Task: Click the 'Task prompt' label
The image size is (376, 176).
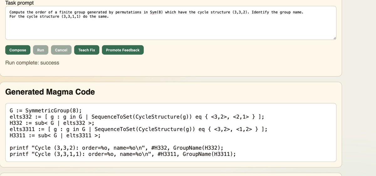Action: coord(19,3)
